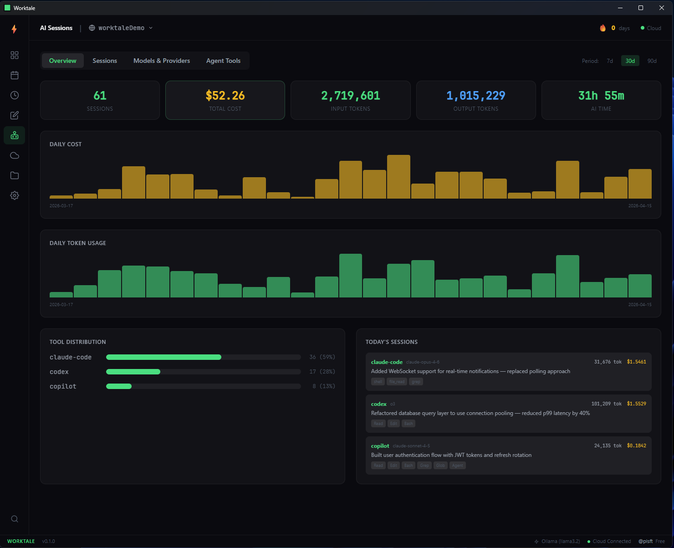
Task: Switch to the Sessions tab
Action: 105,61
